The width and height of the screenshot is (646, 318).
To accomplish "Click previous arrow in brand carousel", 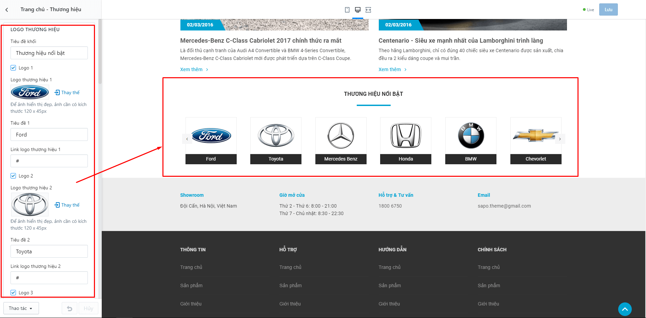I will pyautogui.click(x=187, y=139).
